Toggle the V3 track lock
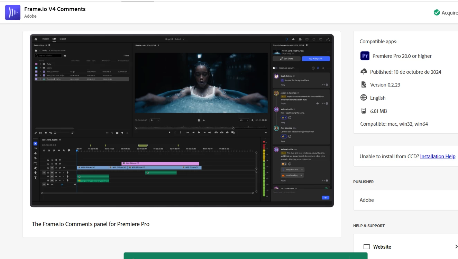458x259 pixels. coord(48,160)
